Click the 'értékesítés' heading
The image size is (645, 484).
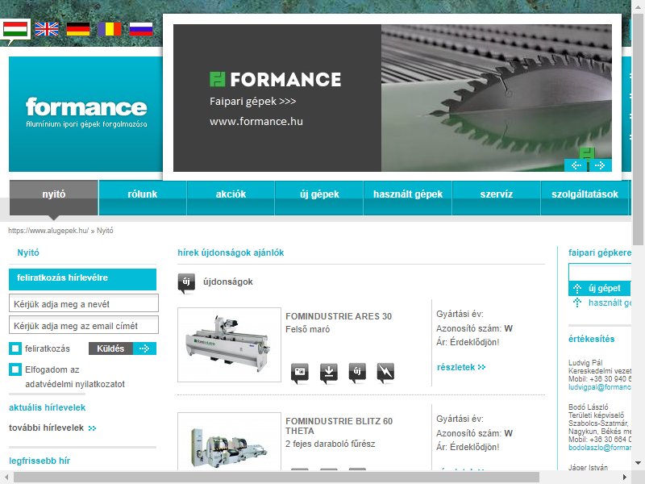(x=592, y=339)
